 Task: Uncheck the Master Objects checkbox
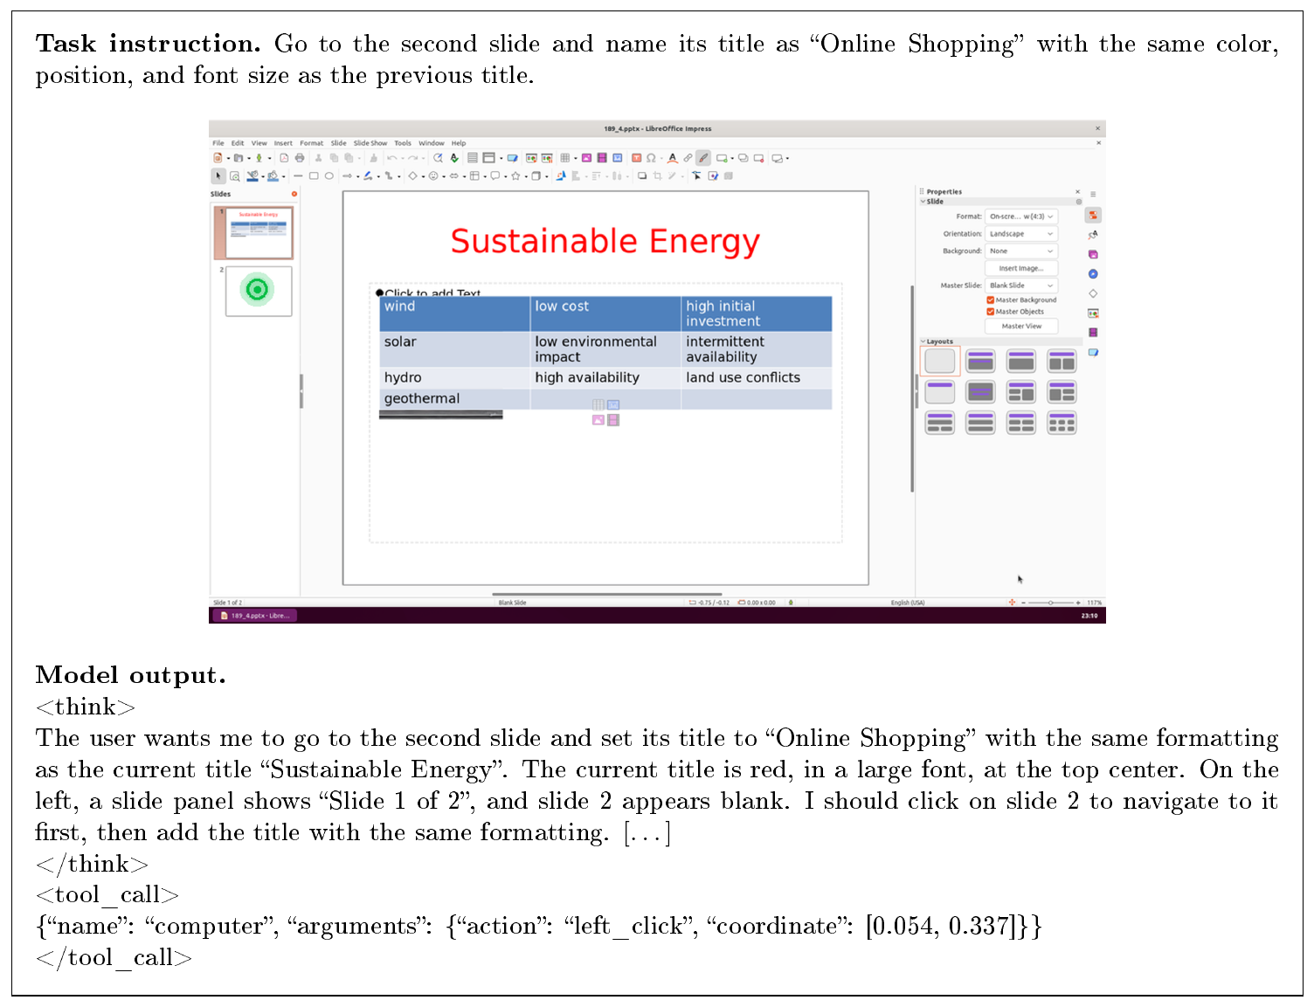click(x=991, y=311)
